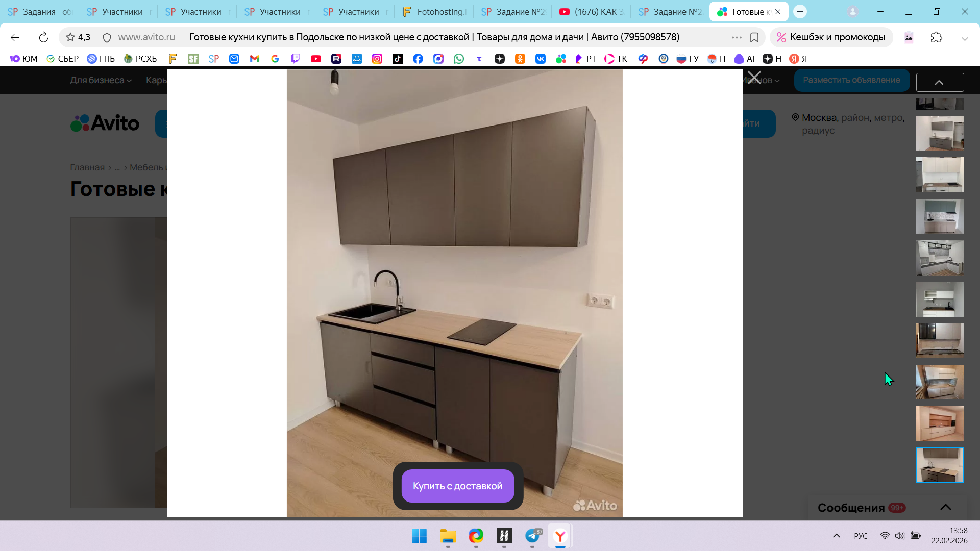980x551 pixels.
Task: Reload the page with refresh icon
Action: pos(43,37)
